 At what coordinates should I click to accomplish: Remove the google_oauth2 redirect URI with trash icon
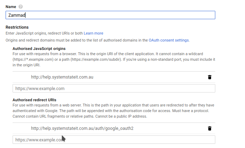pos(209,128)
